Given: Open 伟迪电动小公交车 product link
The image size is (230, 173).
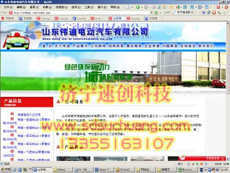Looking at the screenshot, I should (x=29, y=114).
